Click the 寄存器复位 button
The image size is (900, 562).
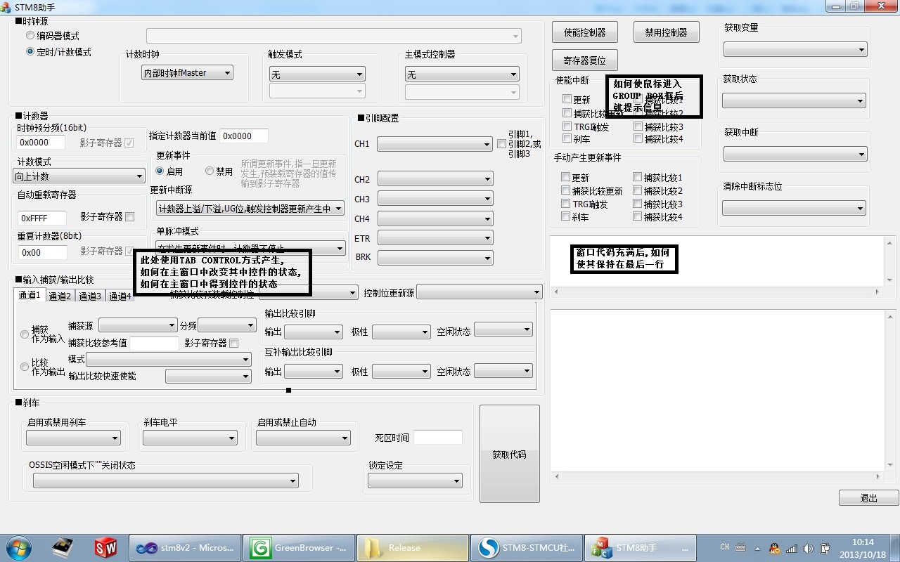tap(585, 60)
